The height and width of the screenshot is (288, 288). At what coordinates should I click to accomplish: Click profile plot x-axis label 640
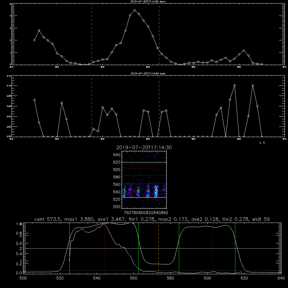coord(281,278)
